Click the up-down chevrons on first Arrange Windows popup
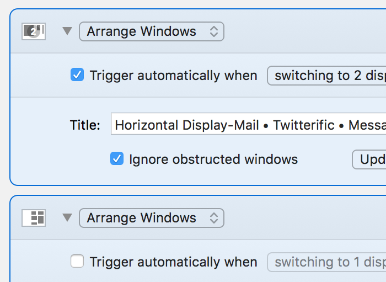Viewport: 386px width, 282px height. pyautogui.click(x=214, y=31)
